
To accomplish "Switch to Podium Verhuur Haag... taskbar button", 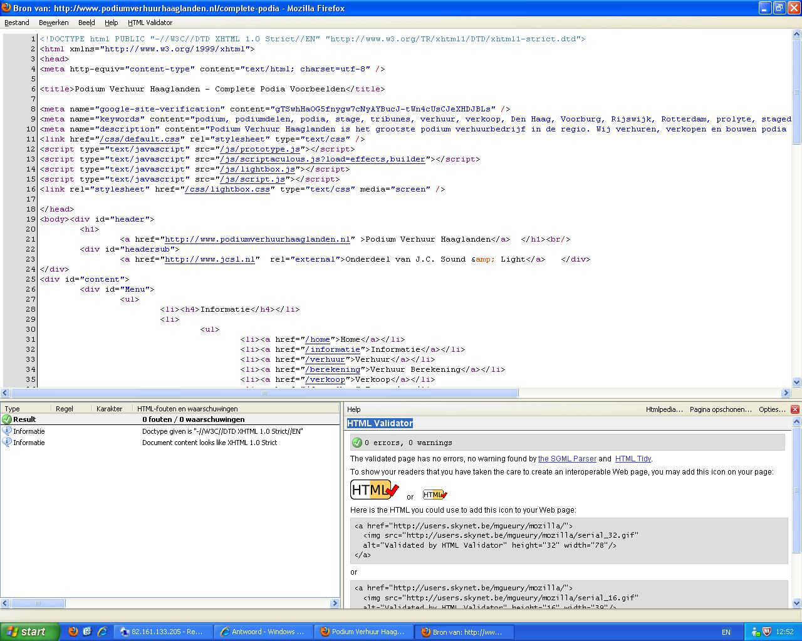I will point(364,632).
